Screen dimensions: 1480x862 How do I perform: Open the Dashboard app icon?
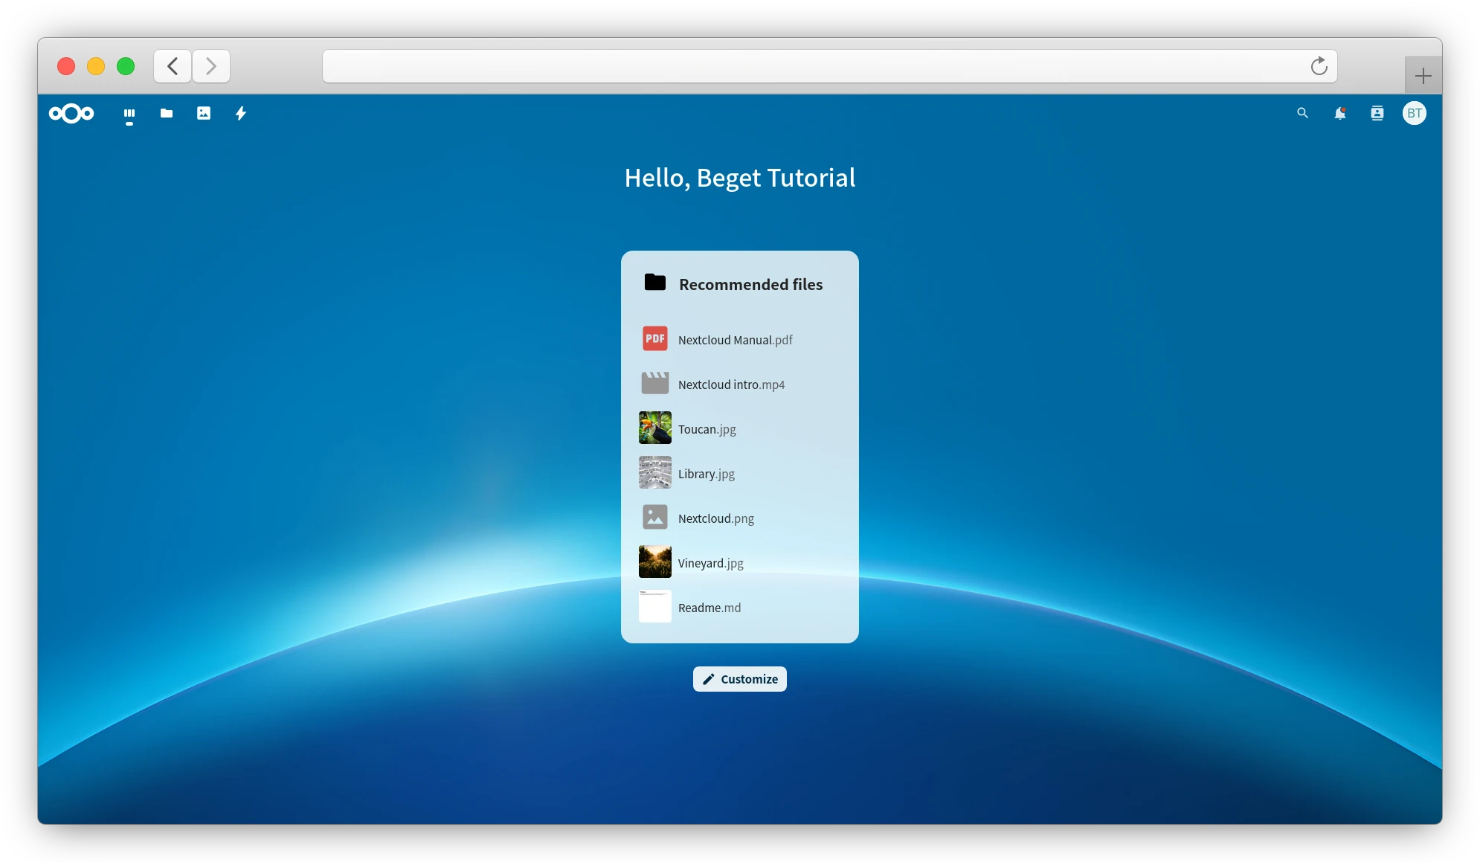[129, 114]
